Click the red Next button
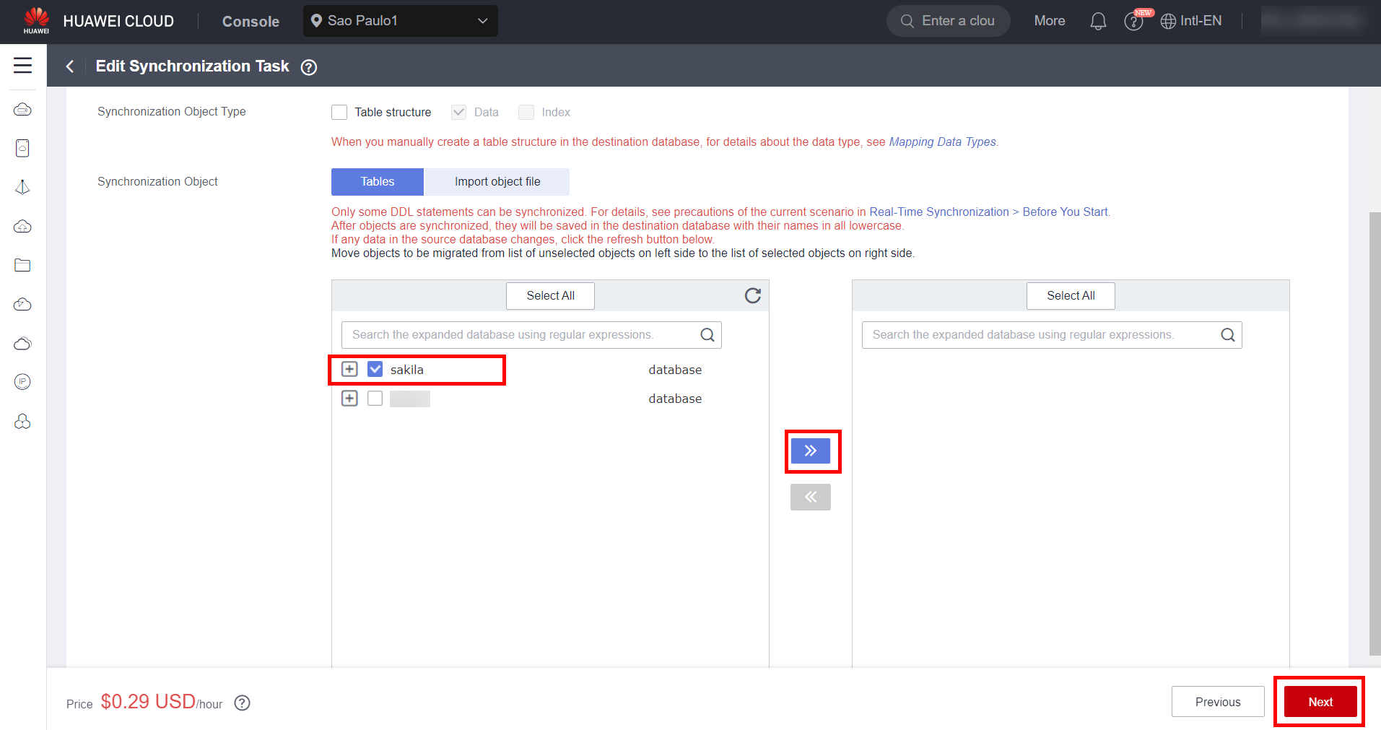Viewport: 1381px width, 730px height. coord(1320,702)
